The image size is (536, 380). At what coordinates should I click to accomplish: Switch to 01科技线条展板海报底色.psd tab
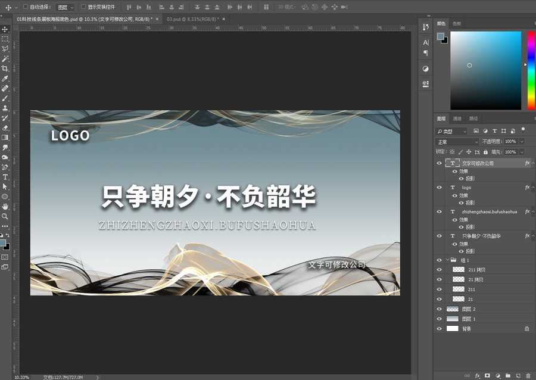click(85, 19)
